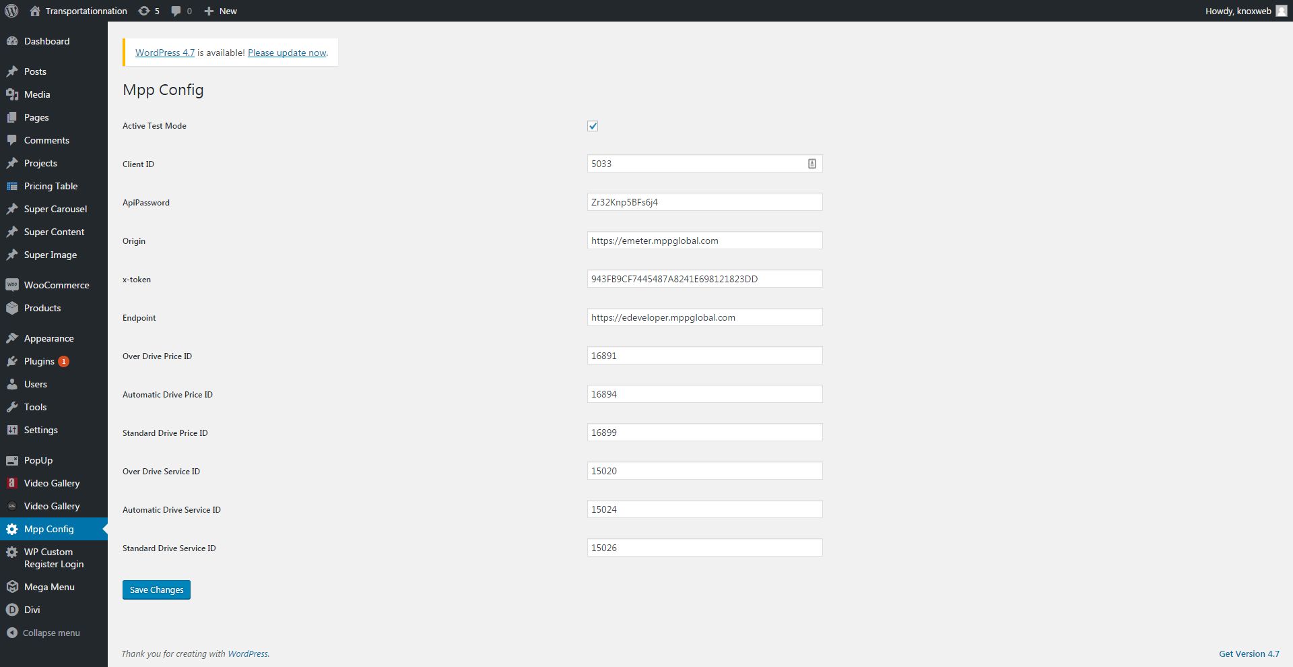The height and width of the screenshot is (667, 1293).
Task: Click the updates icon showing 5
Action: [x=143, y=11]
